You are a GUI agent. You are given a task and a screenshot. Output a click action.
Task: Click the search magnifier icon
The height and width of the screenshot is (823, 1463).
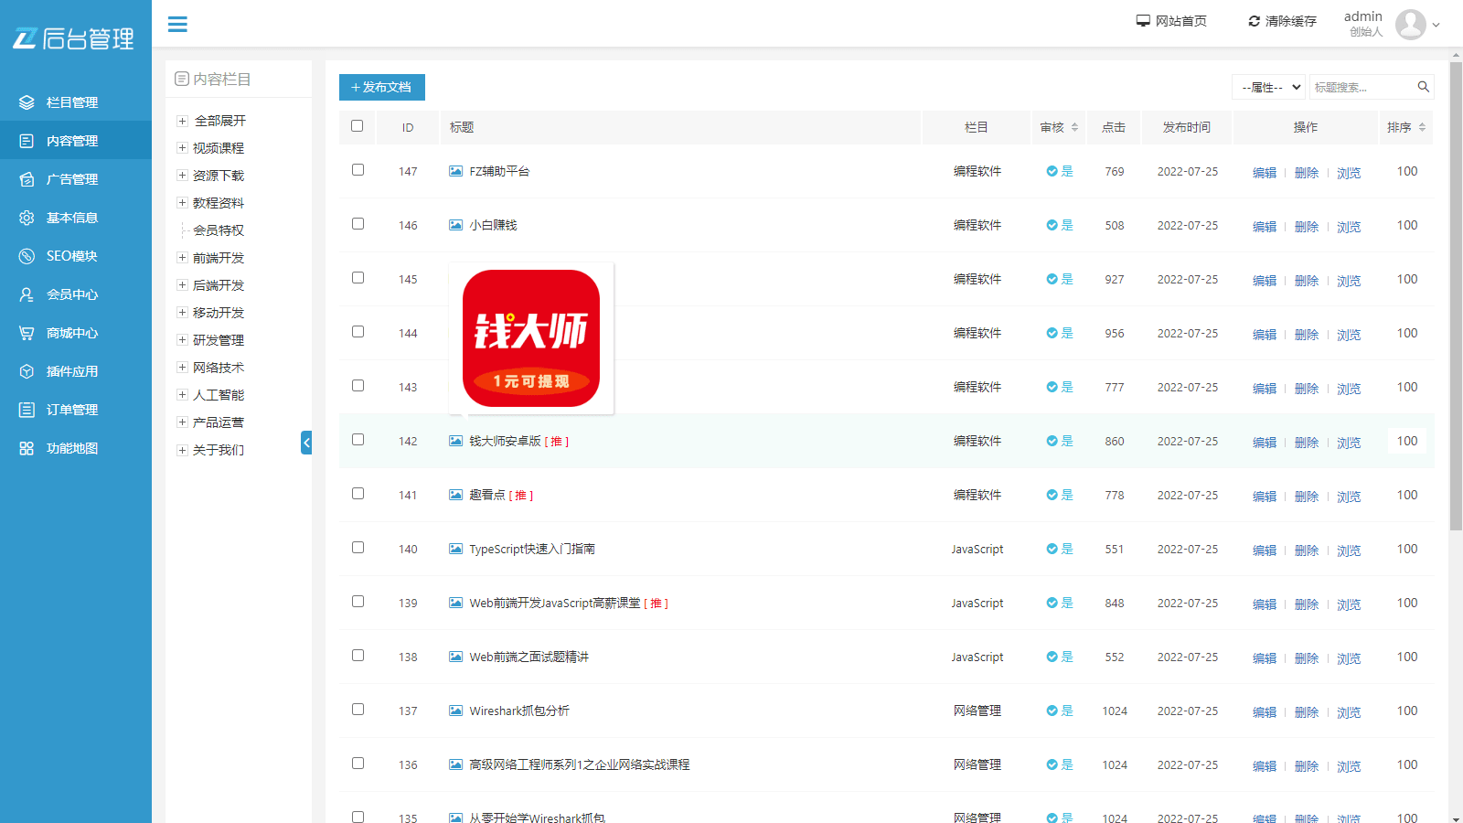click(x=1423, y=86)
